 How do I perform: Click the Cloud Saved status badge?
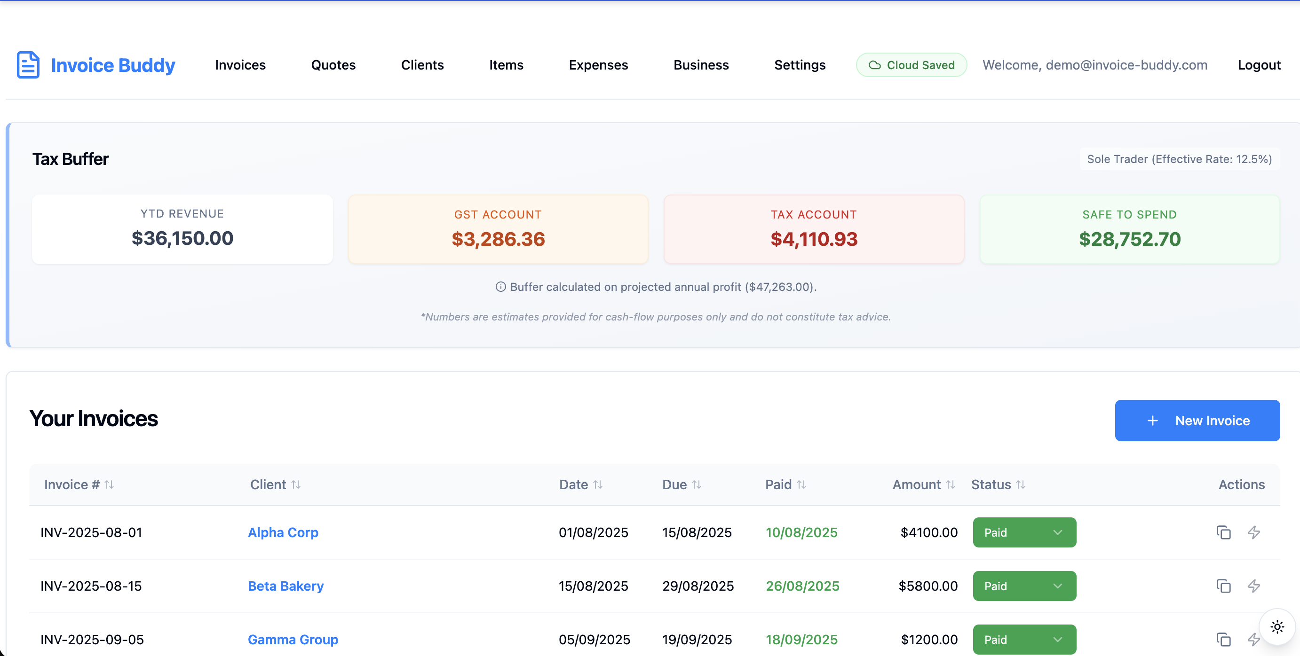click(912, 65)
